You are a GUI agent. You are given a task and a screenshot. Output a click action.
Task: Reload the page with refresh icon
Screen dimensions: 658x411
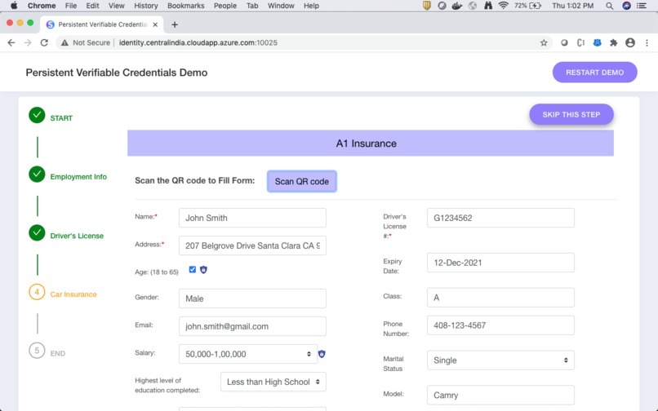[44, 42]
